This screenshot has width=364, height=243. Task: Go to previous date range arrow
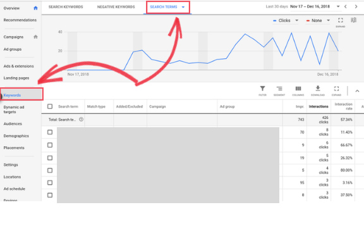[346, 6]
